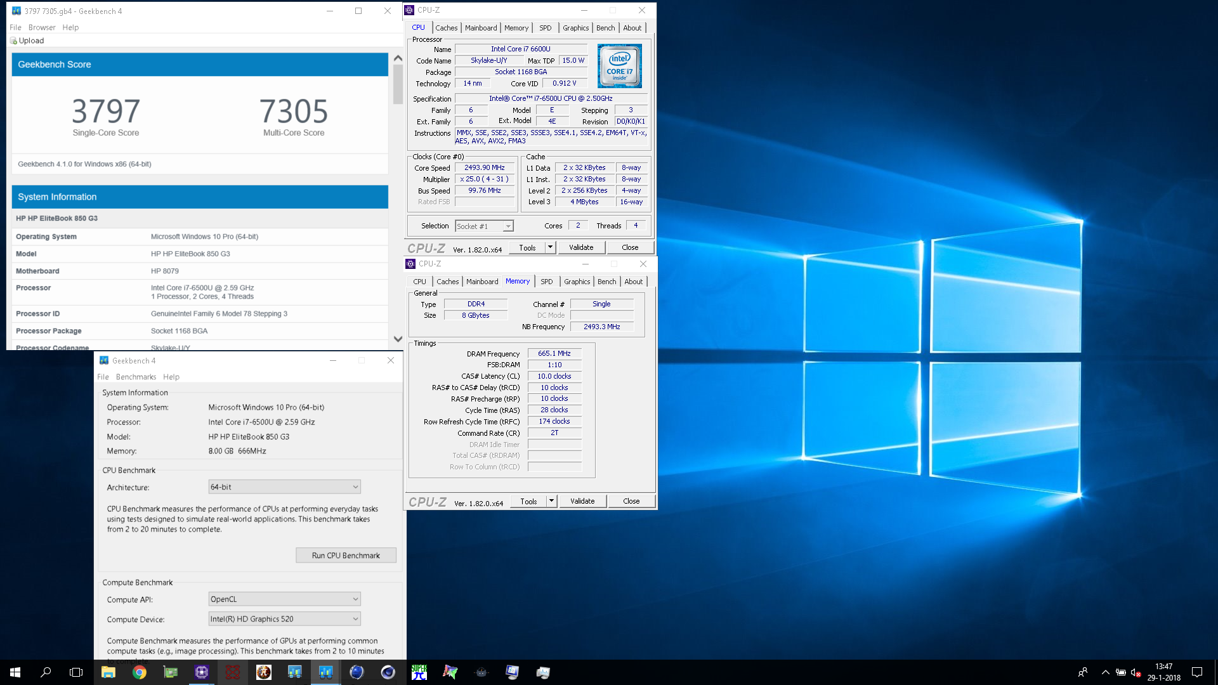1218x685 pixels.
Task: Open the blue globe benchmark taskbar icon
Action: (x=357, y=672)
